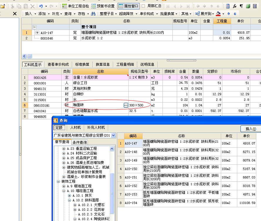
Task: Jump to first record navigation icon
Action: click(x=168, y=6)
